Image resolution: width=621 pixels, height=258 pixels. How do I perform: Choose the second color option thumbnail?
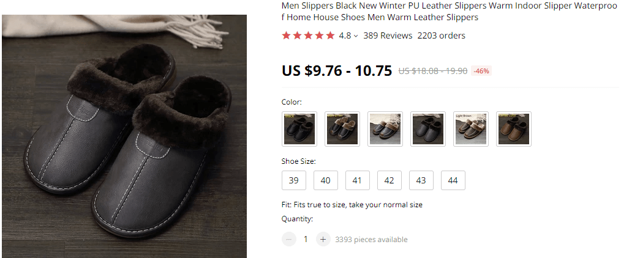pyautogui.click(x=342, y=129)
